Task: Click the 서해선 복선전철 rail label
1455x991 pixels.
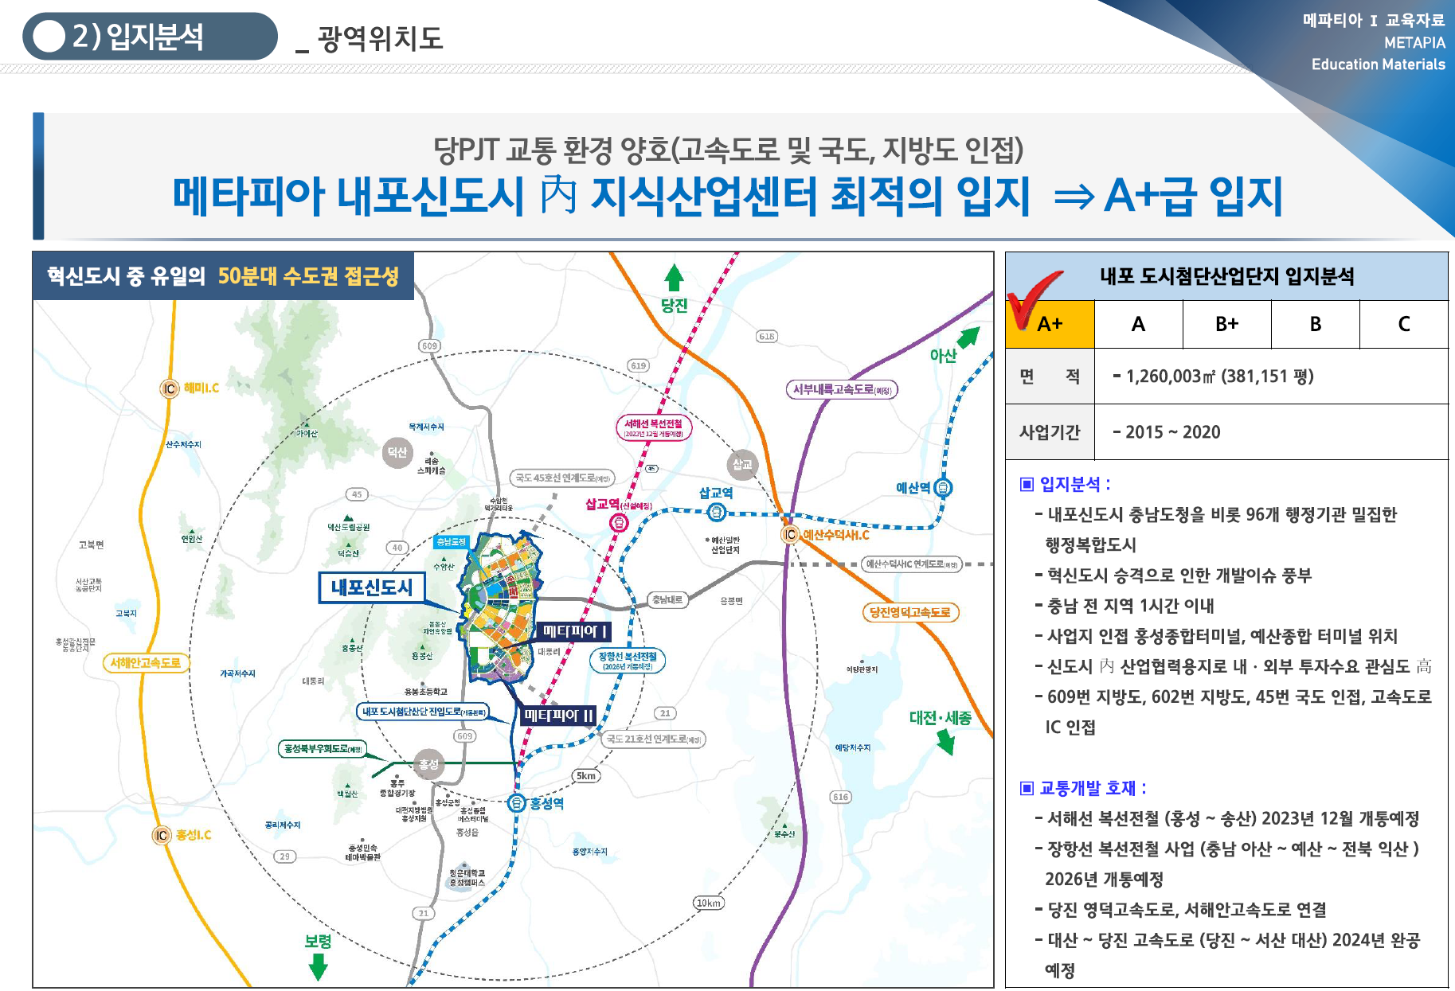Action: click(x=654, y=427)
